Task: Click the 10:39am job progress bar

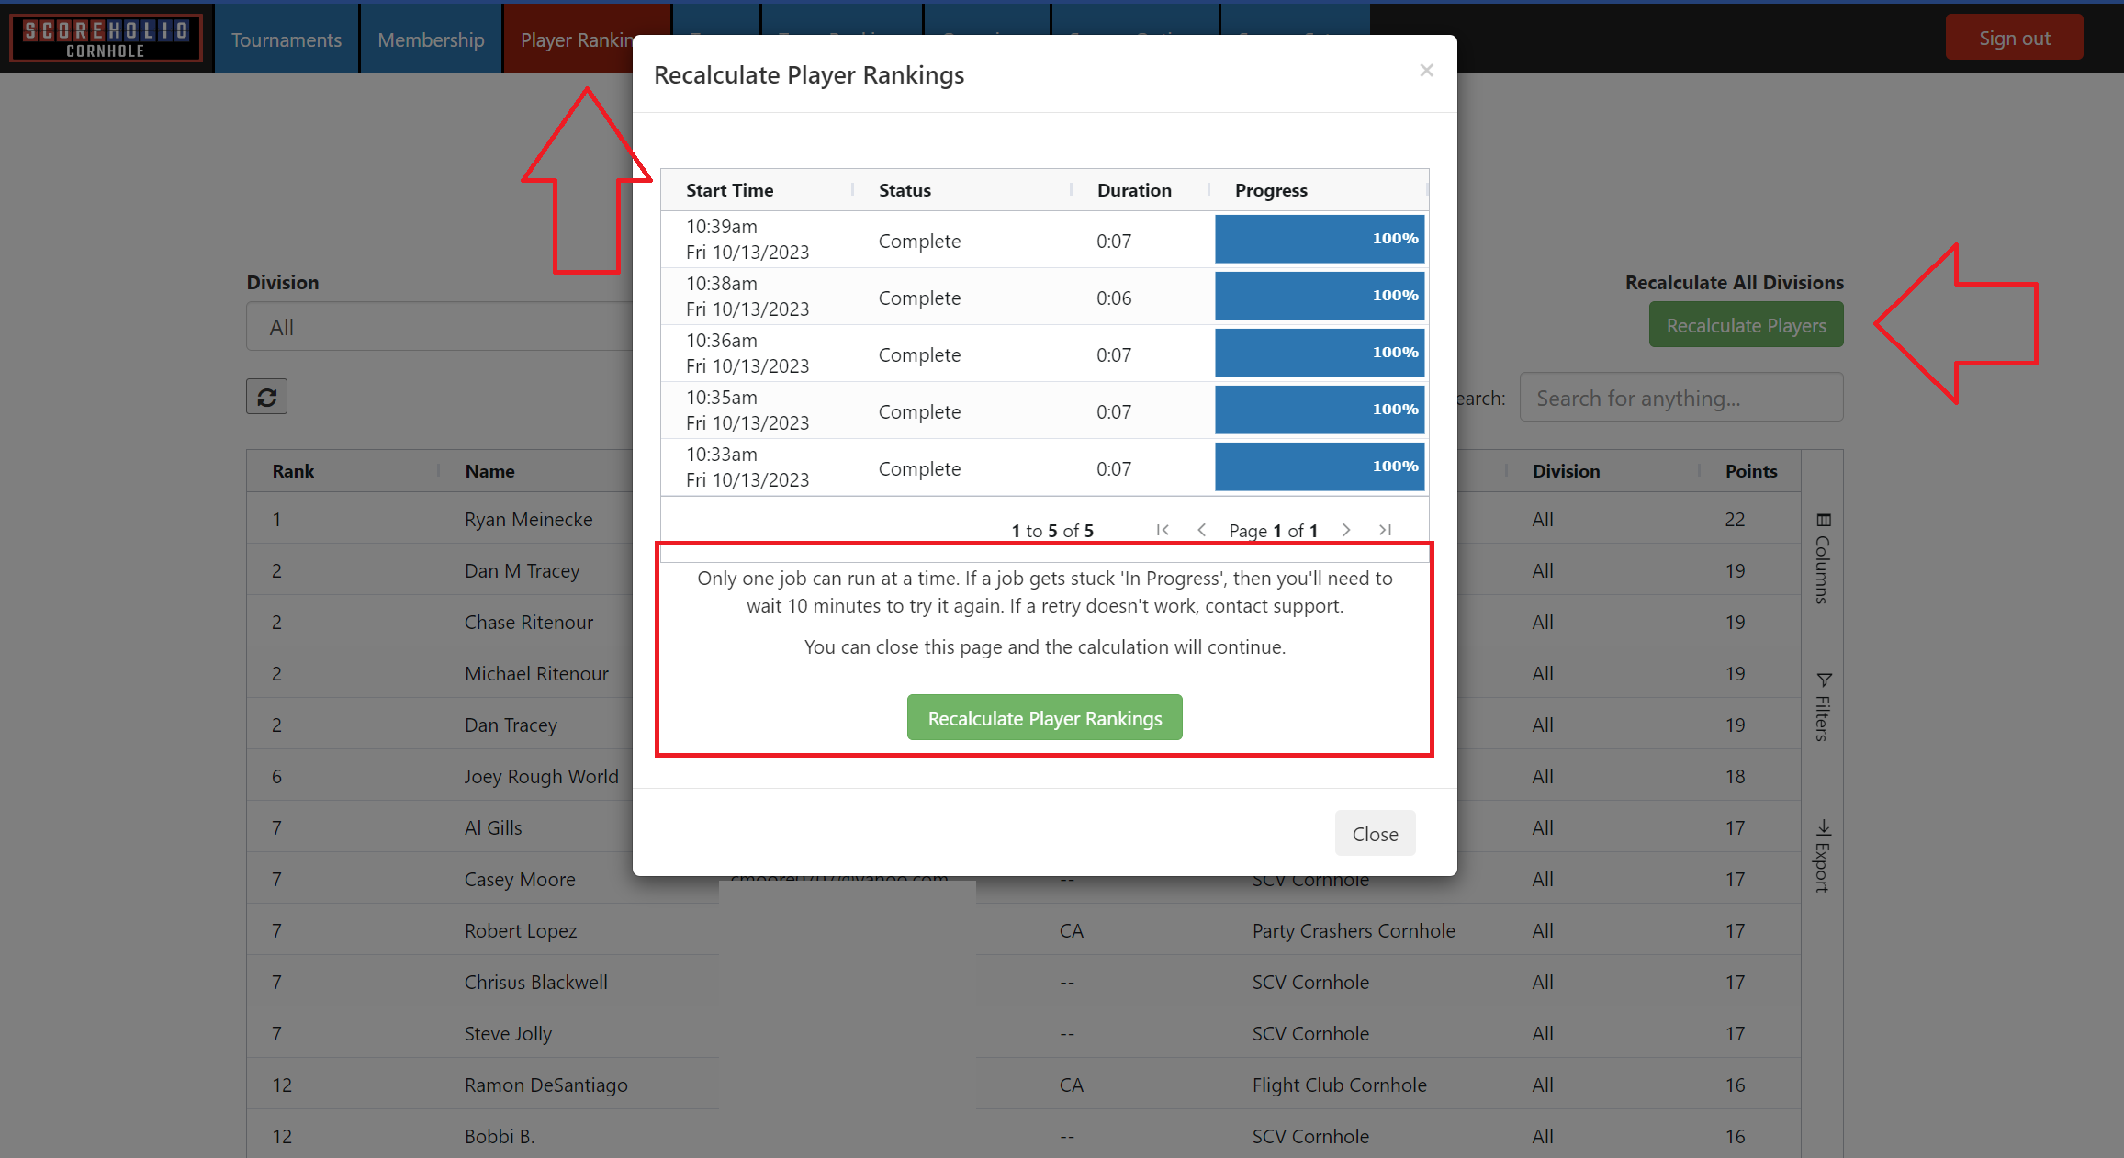Action: (1319, 239)
